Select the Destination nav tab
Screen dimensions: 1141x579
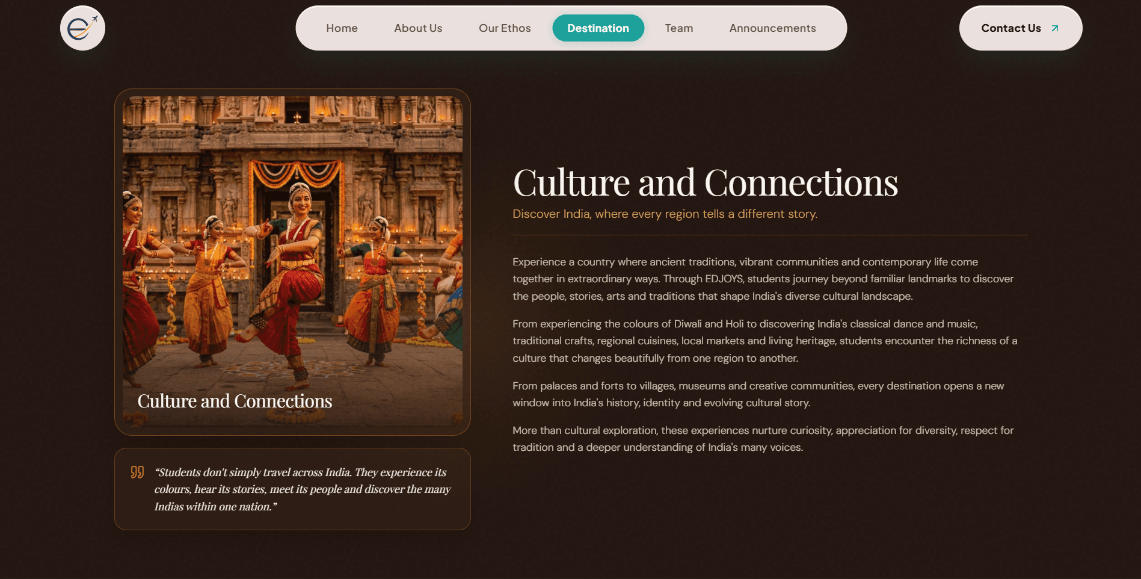pyautogui.click(x=598, y=28)
